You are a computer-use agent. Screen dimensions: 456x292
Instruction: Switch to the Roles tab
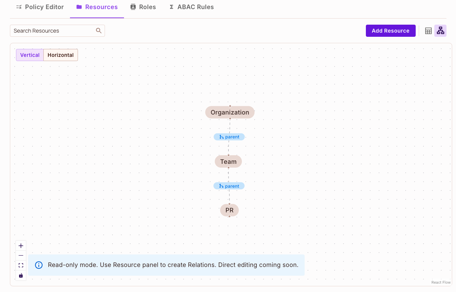tap(143, 7)
